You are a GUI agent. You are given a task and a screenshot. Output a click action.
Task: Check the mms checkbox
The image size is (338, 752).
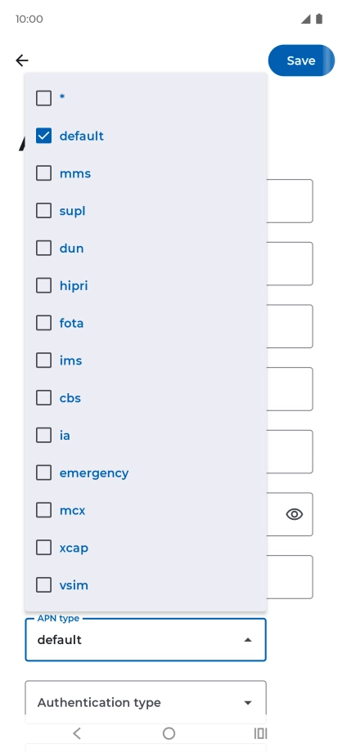(x=43, y=173)
